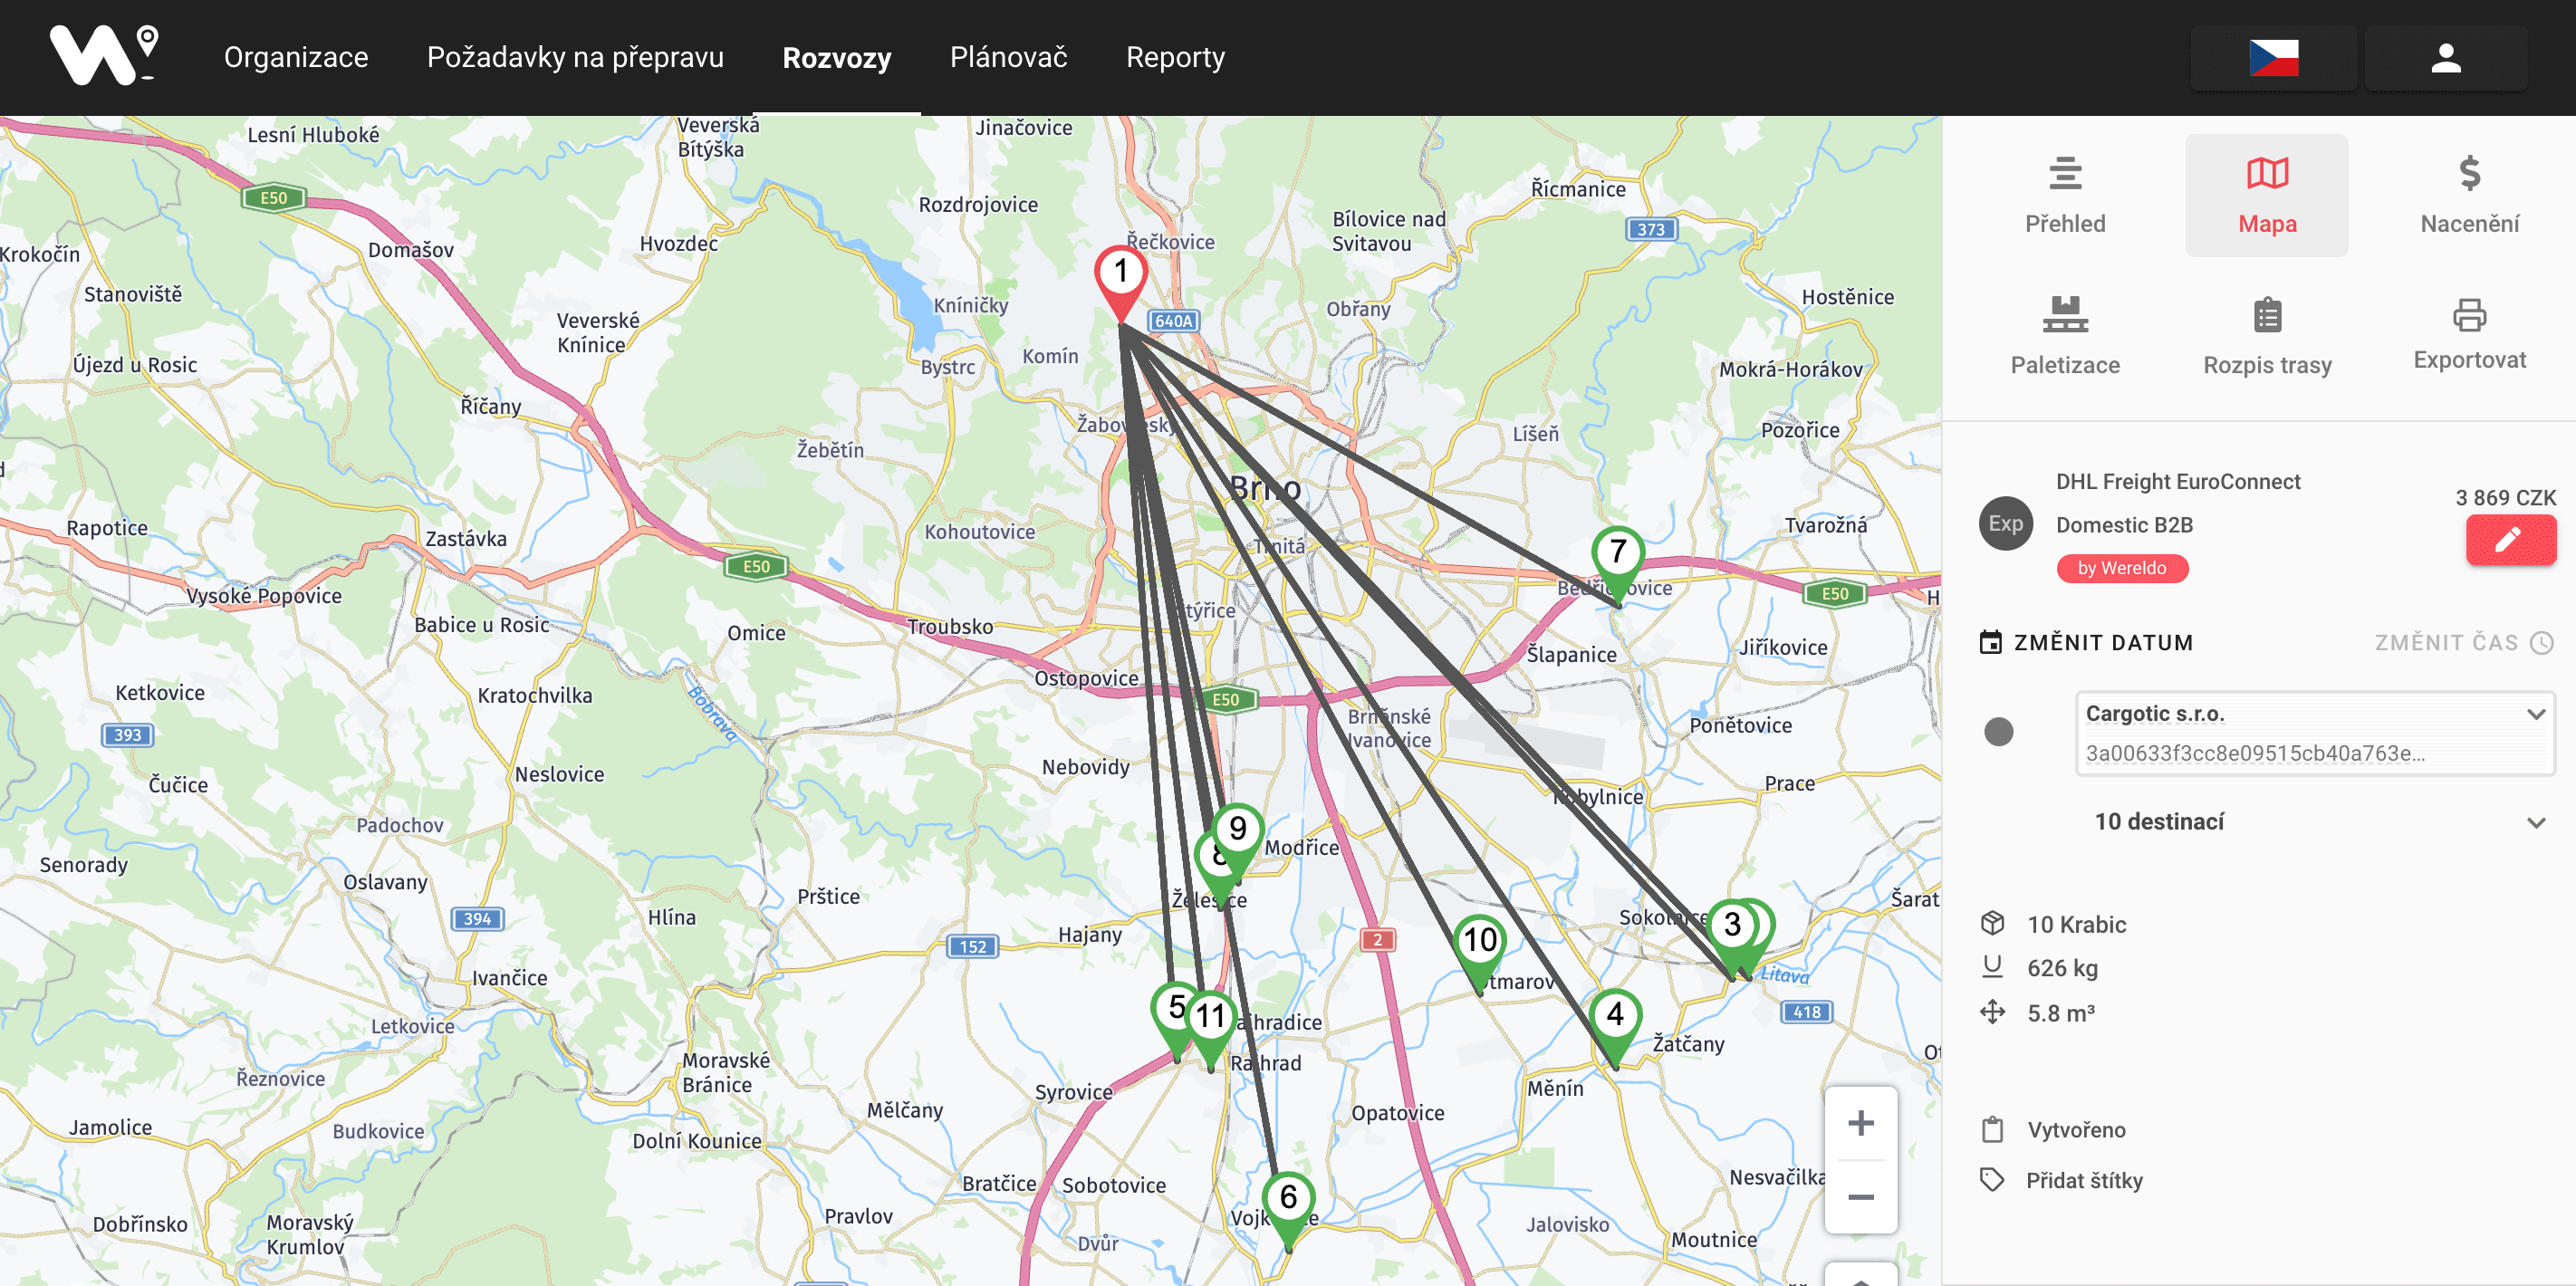Image resolution: width=2576 pixels, height=1286 pixels.
Task: Open the Nacenění pricing tab
Action: click(2469, 195)
